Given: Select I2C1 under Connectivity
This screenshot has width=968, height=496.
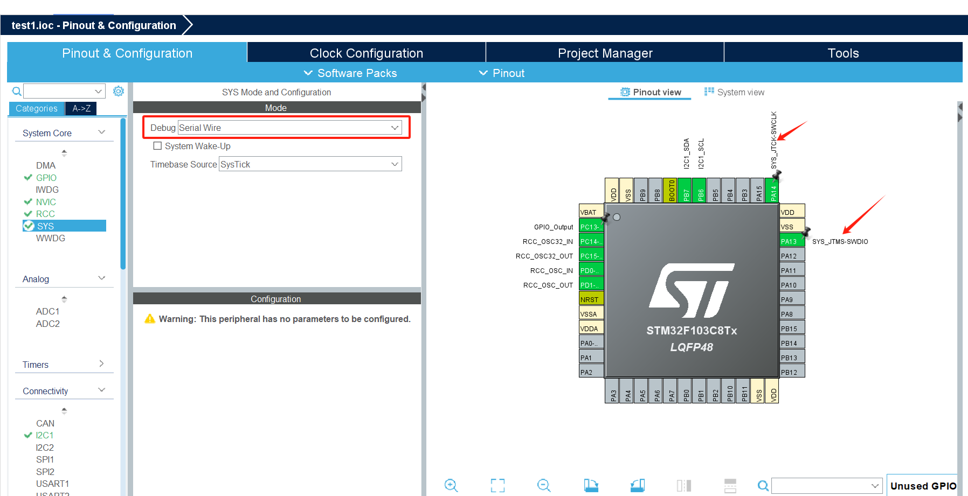Looking at the screenshot, I should click(x=45, y=435).
